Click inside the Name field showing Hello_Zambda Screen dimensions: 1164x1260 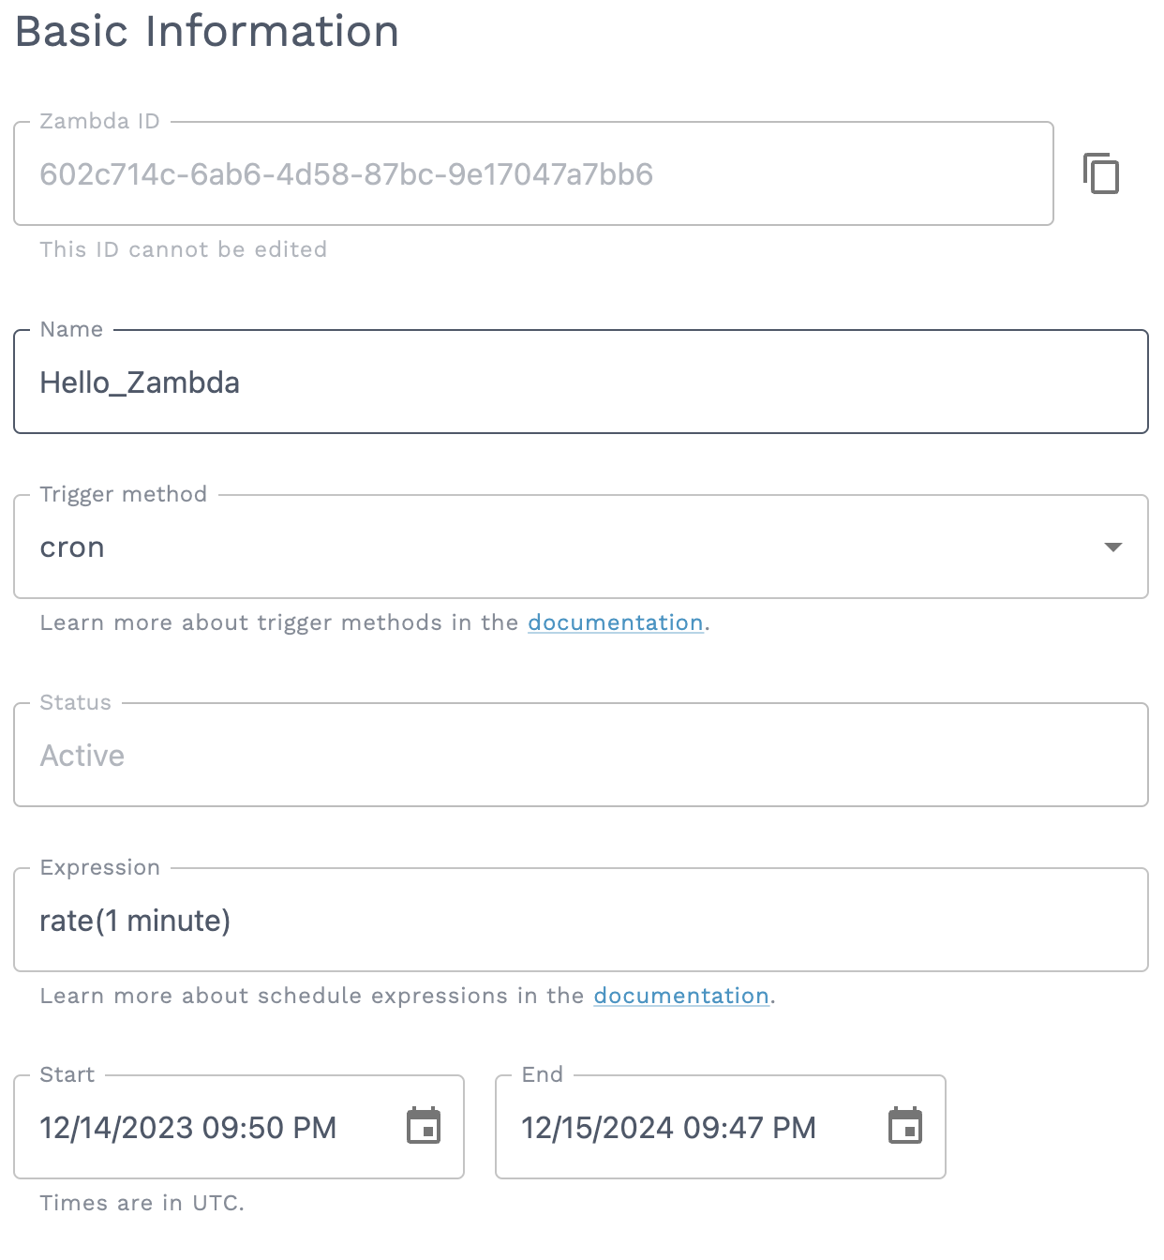point(375,382)
